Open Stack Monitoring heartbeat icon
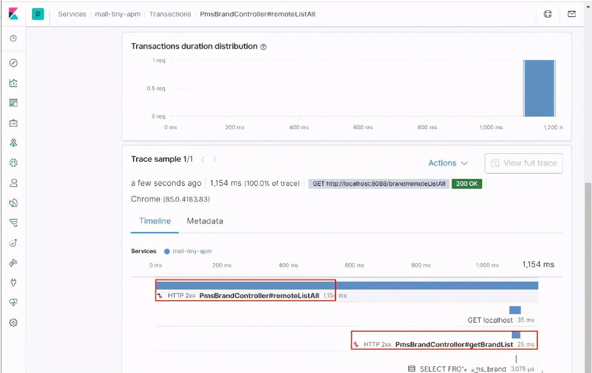592x373 pixels. (13, 302)
